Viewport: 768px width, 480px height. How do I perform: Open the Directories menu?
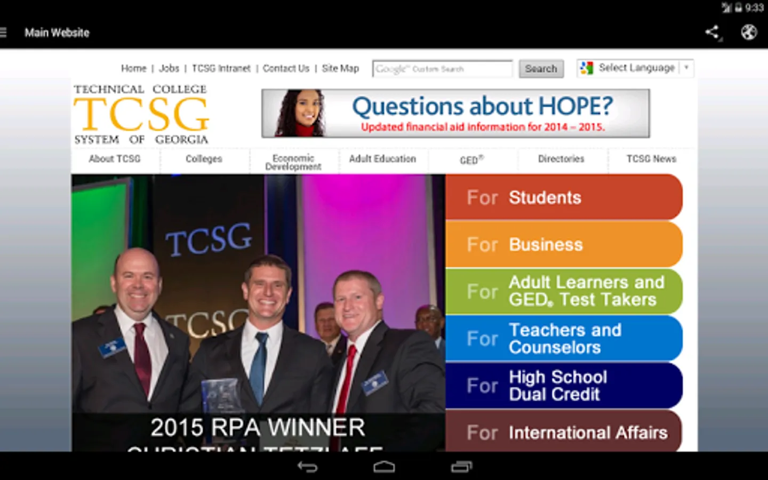tap(561, 159)
